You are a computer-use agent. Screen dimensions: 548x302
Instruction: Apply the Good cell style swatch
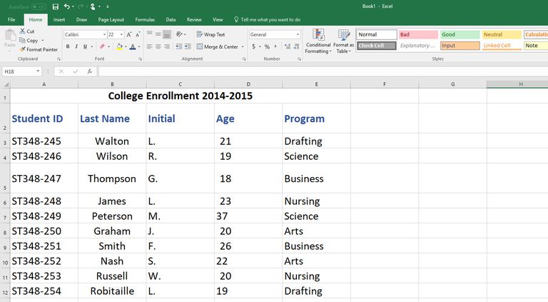point(459,34)
